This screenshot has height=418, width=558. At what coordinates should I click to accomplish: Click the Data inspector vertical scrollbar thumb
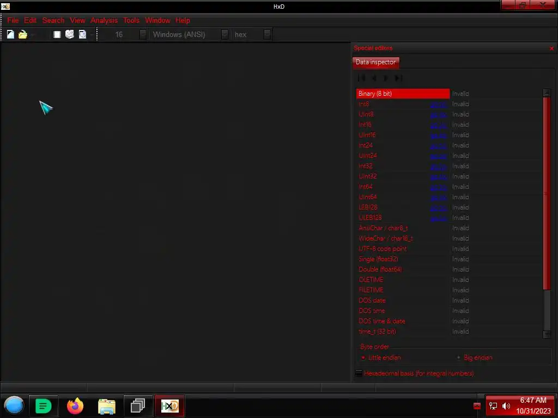(547, 193)
